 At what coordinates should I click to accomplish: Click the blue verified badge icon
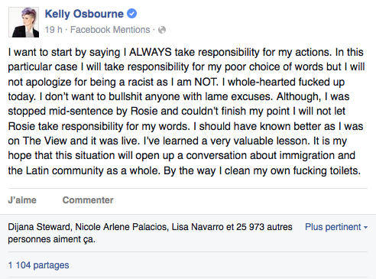pyautogui.click(x=131, y=14)
